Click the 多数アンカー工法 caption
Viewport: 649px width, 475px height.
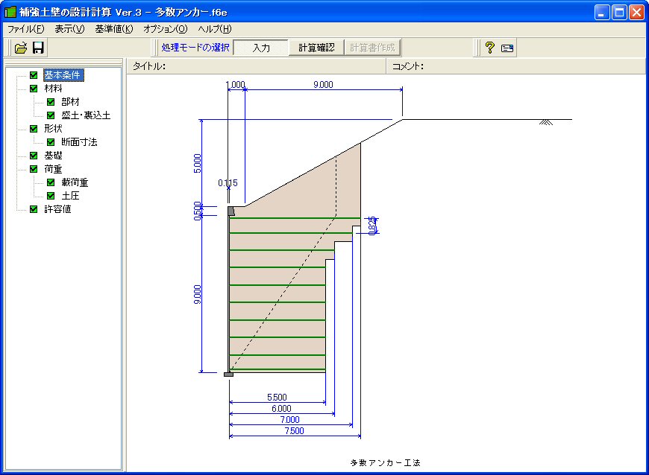(x=386, y=463)
